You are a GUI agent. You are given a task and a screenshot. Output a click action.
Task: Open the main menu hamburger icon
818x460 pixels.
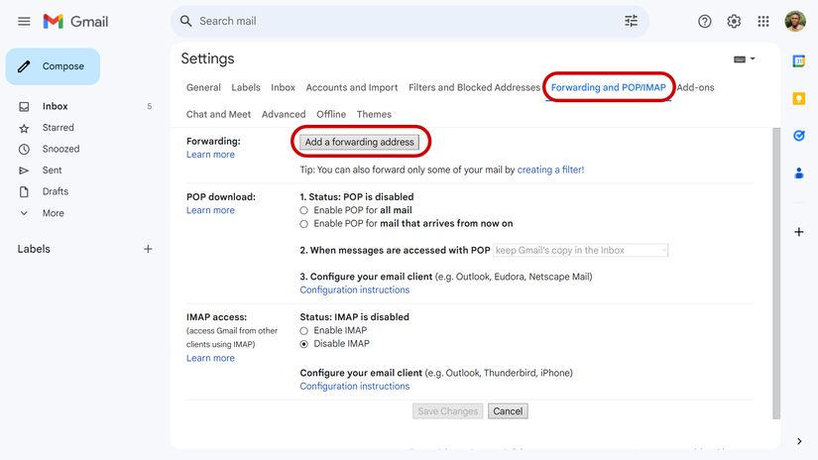[x=24, y=22]
